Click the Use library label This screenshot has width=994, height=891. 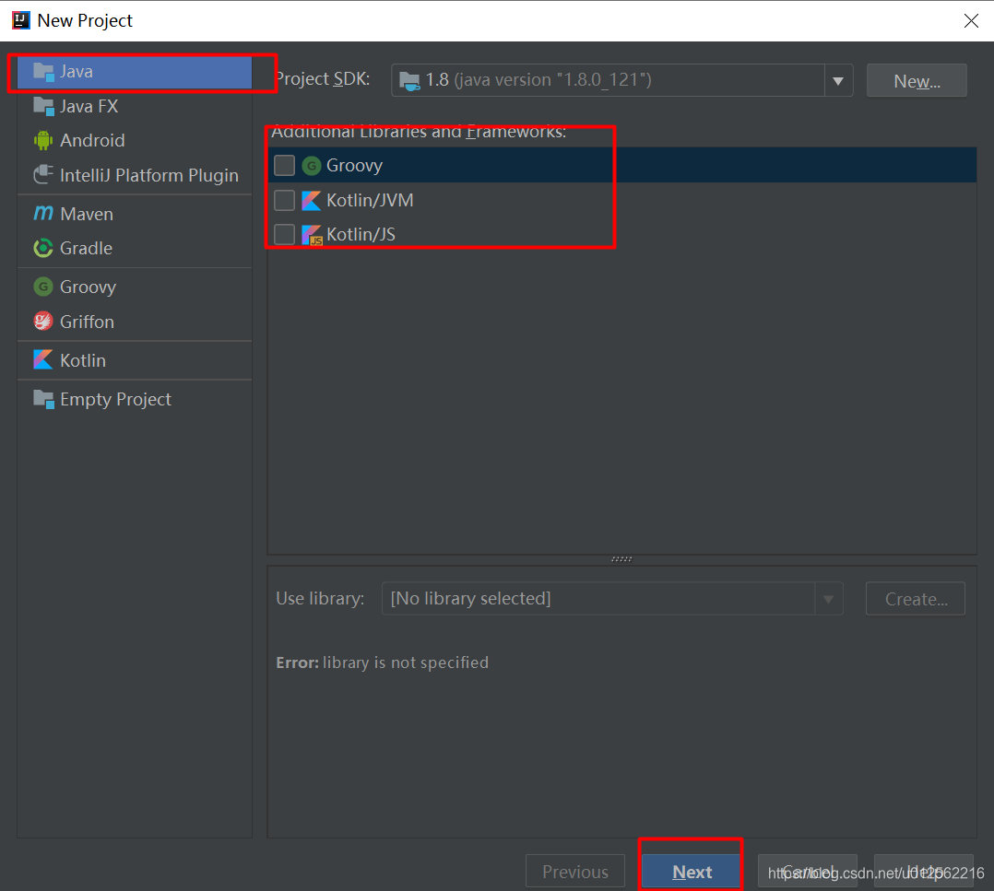(x=320, y=598)
